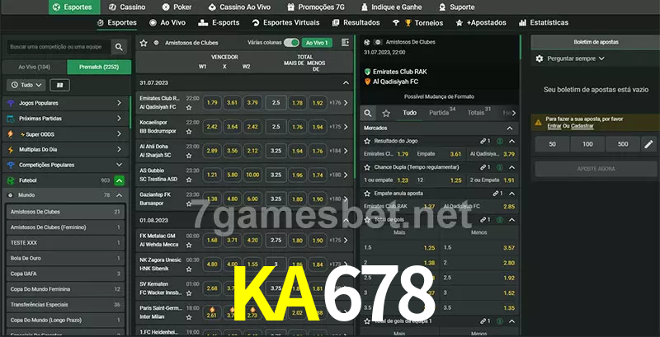Switch to the Prematch (2252) filter

99,68
